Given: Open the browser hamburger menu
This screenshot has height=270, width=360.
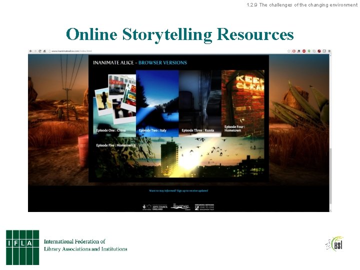Looking at the screenshot, I should pos(329,51).
